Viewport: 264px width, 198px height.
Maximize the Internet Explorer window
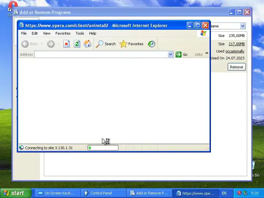coord(198,25)
